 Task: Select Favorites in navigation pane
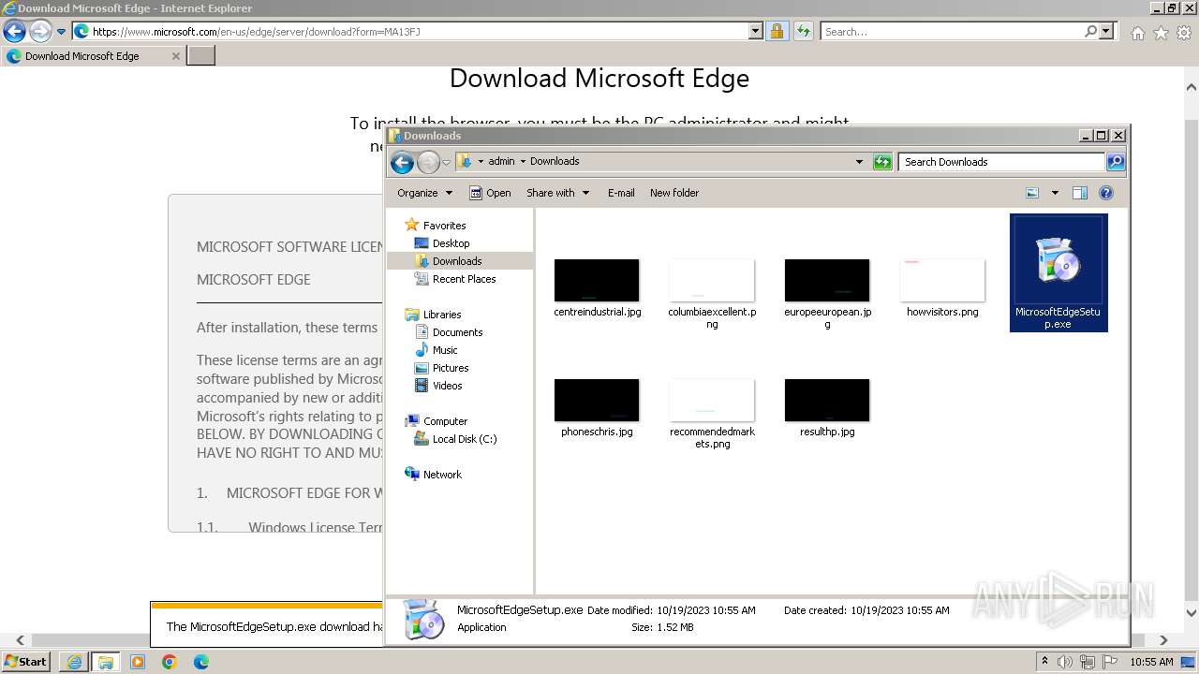(444, 226)
